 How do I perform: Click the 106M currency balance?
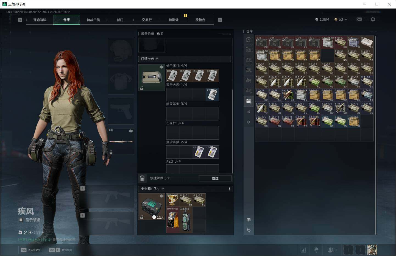tap(322, 19)
